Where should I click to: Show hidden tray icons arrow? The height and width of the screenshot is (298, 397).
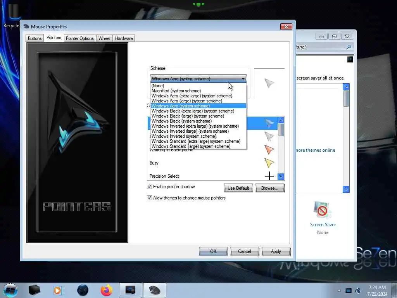click(x=339, y=291)
